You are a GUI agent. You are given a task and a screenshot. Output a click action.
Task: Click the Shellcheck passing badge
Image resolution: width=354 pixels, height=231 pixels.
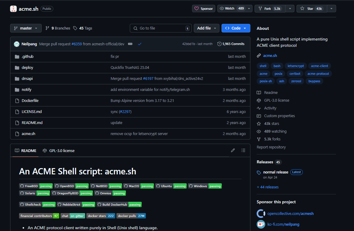click(x=37, y=204)
